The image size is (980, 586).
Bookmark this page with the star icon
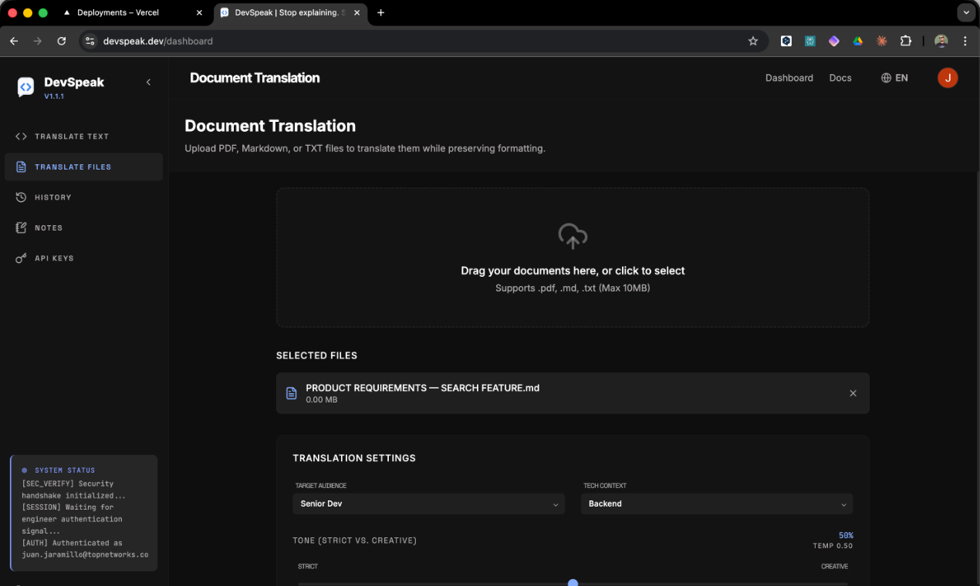(753, 41)
